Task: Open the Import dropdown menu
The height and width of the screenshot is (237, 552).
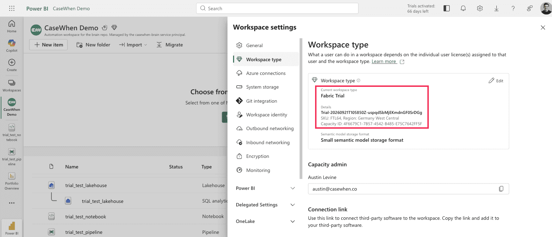Action: coord(133,45)
